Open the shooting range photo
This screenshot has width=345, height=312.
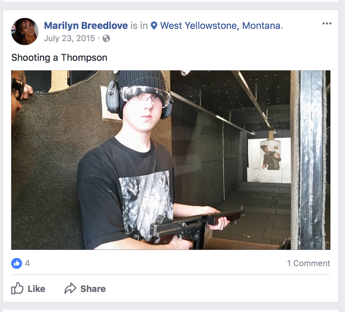tap(171, 160)
